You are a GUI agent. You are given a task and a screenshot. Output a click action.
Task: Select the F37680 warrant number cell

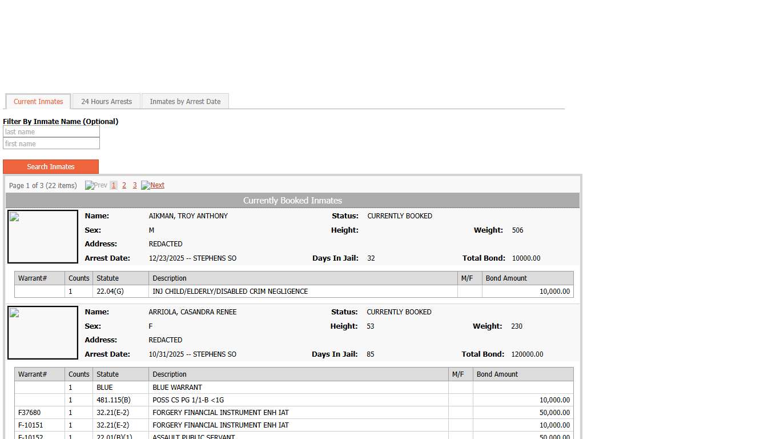pos(30,413)
